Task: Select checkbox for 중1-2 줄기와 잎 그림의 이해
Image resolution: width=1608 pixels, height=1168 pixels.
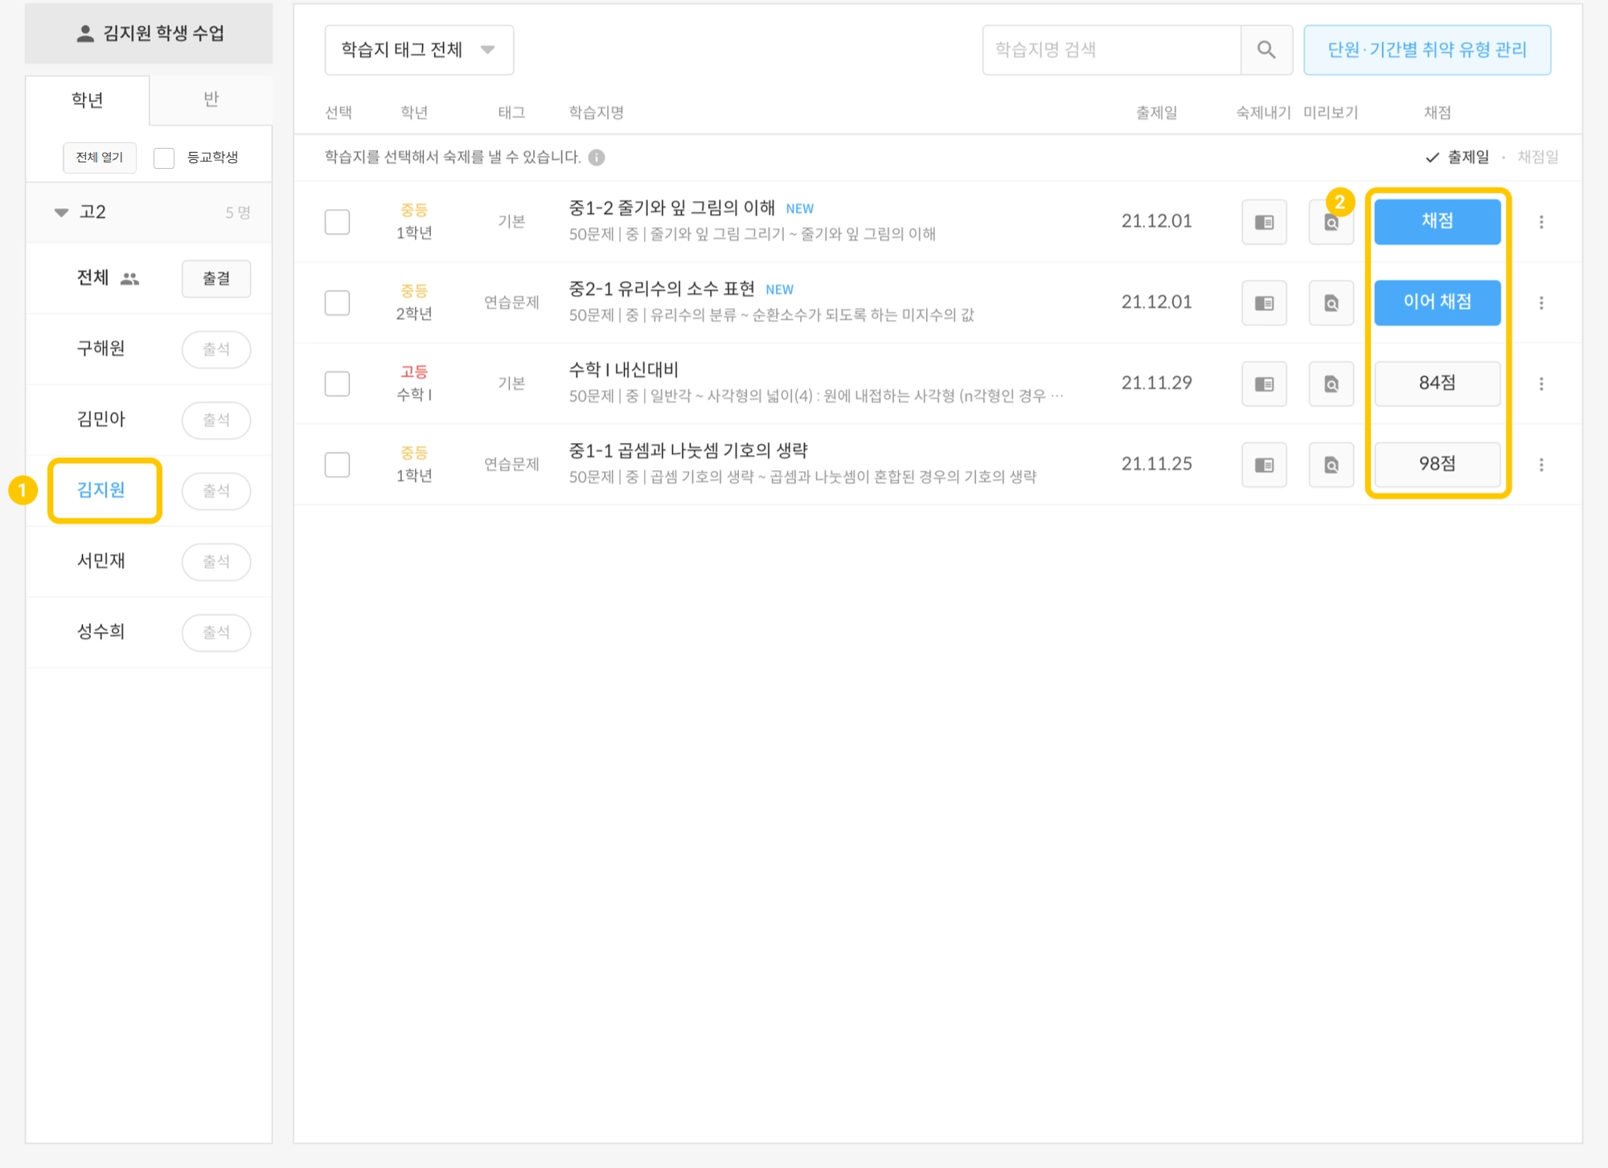Action: (337, 222)
